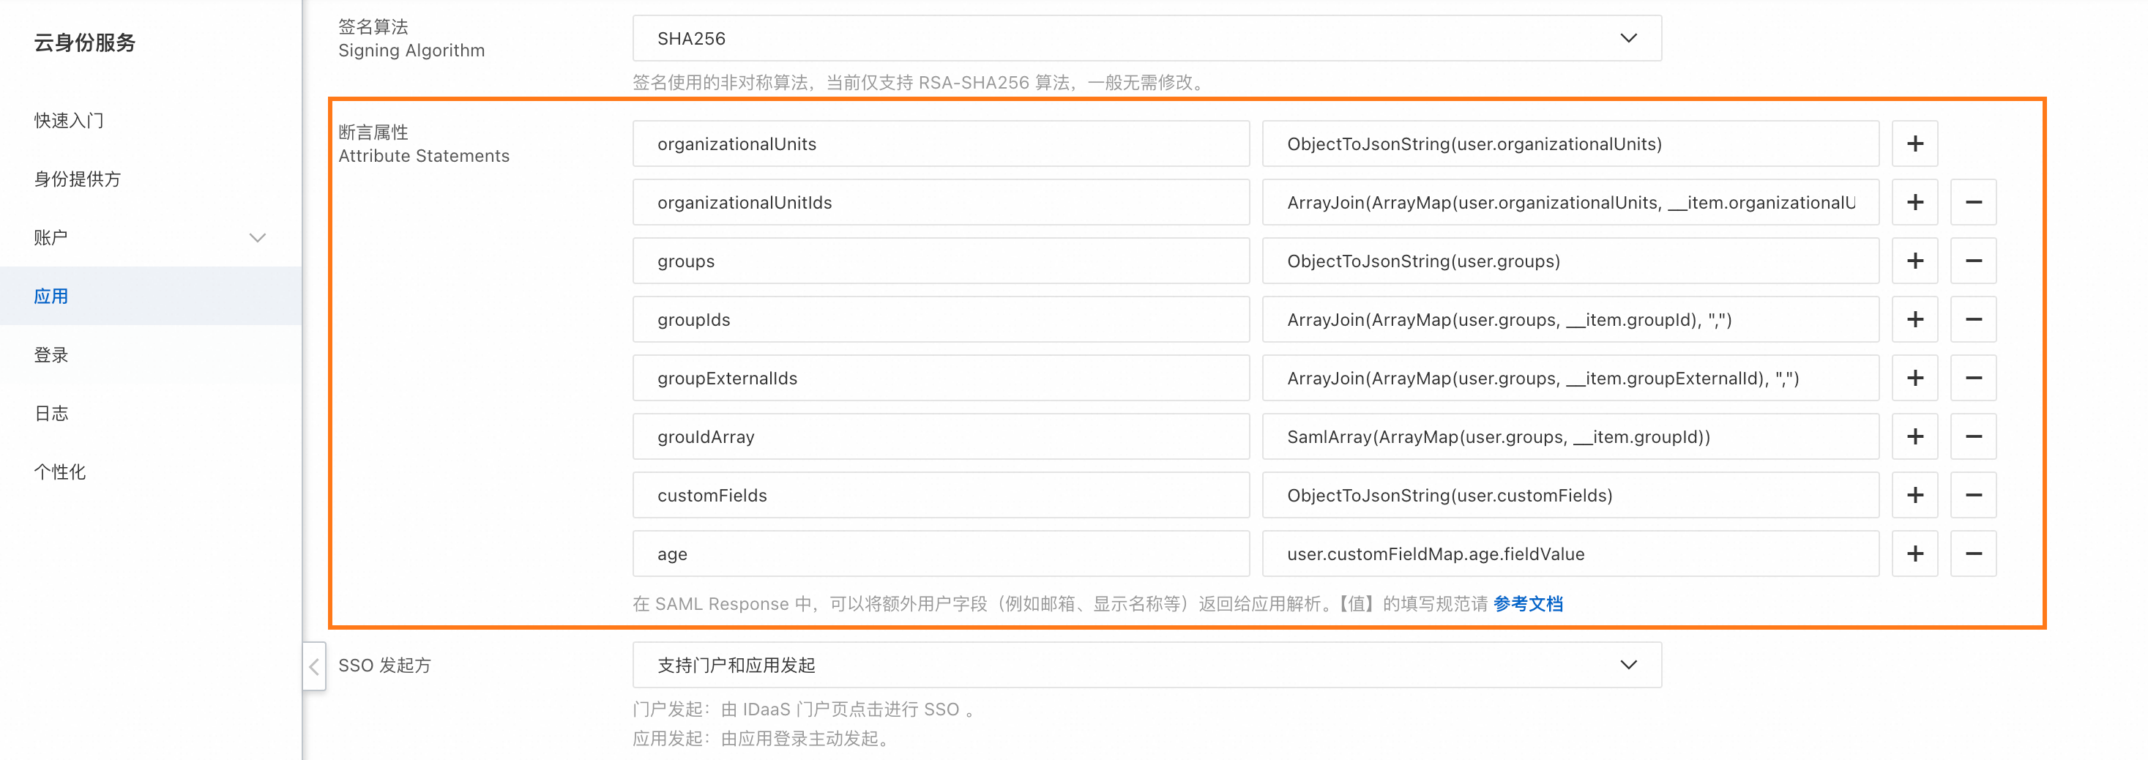Click the SSO 发起方 label

pos(384,665)
